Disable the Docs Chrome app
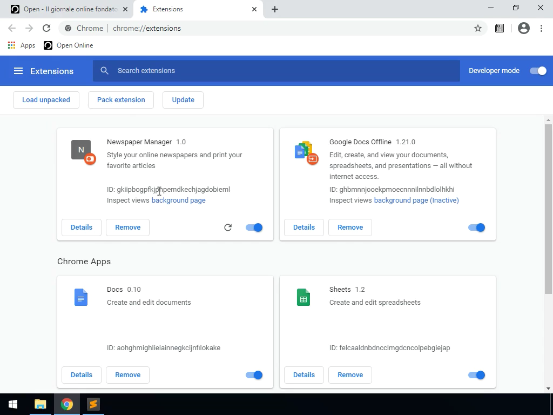 pyautogui.click(x=254, y=375)
